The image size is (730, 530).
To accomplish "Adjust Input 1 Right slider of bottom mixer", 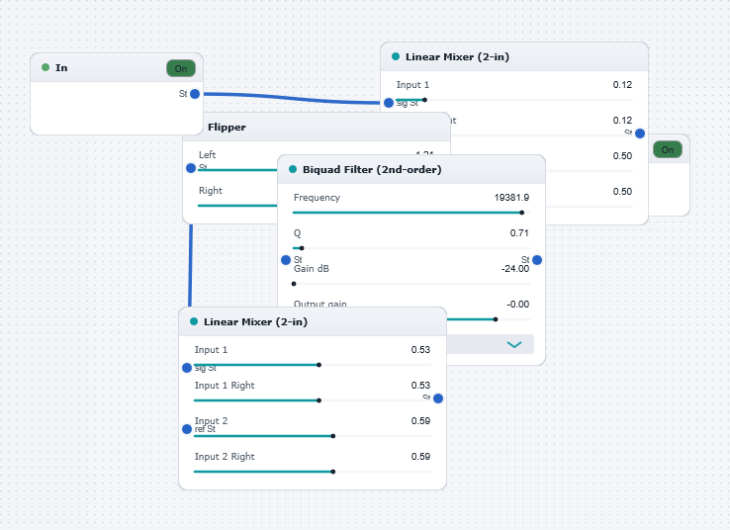I will click(313, 400).
